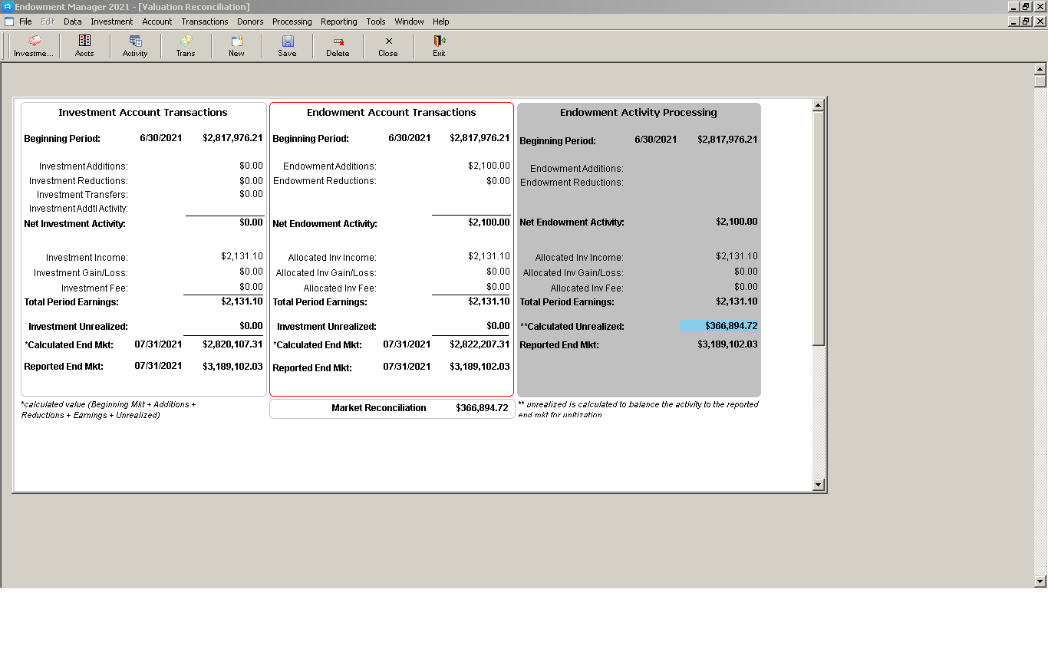Image resolution: width=1048 pixels, height=652 pixels.
Task: Click the Activity toolbar icon
Action: (135, 46)
